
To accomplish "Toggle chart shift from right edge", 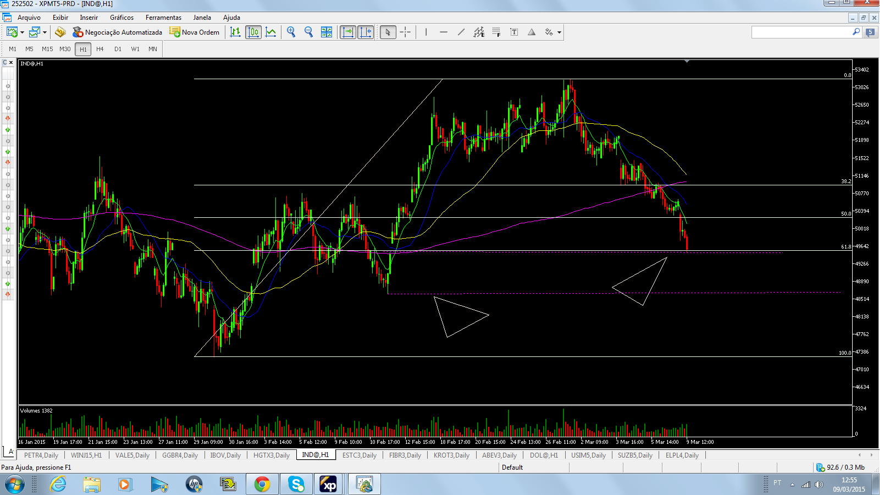I will coord(366,32).
